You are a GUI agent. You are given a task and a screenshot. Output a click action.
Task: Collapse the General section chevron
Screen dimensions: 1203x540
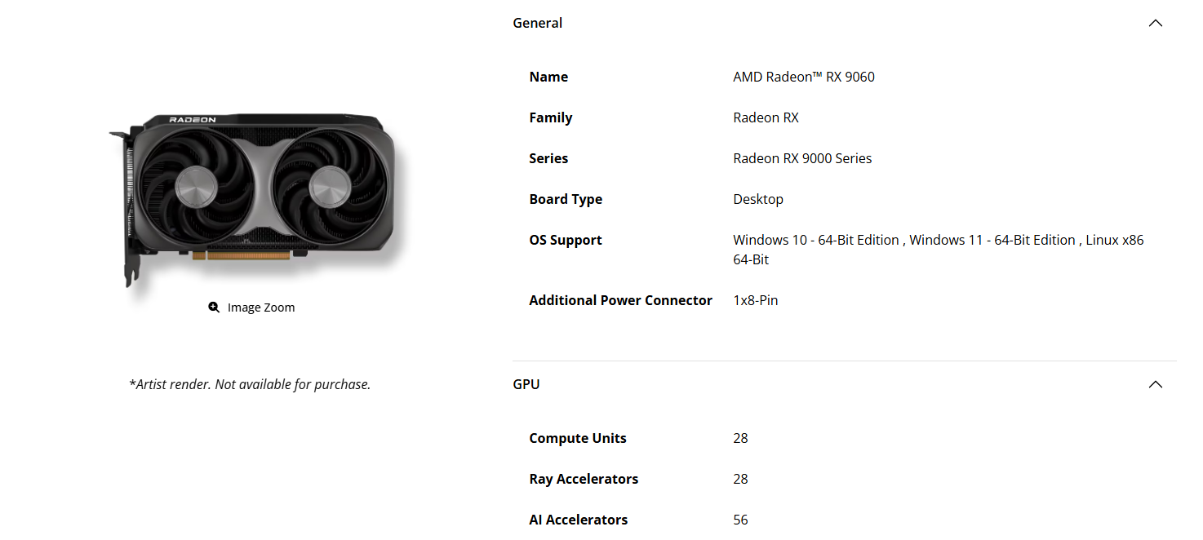click(x=1155, y=23)
